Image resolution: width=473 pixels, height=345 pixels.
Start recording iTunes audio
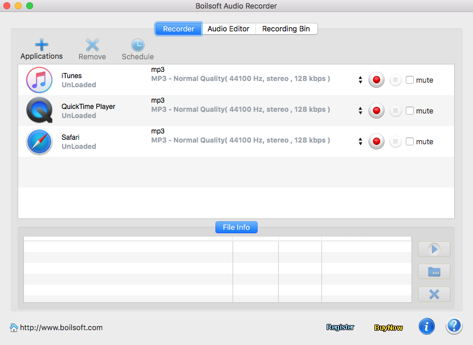377,80
